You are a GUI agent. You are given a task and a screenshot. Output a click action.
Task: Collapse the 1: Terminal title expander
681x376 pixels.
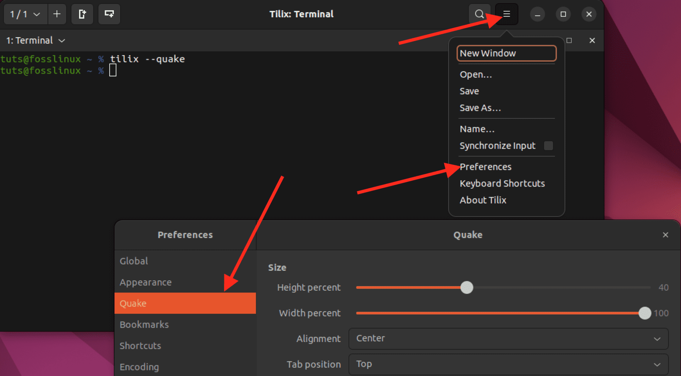(x=62, y=40)
